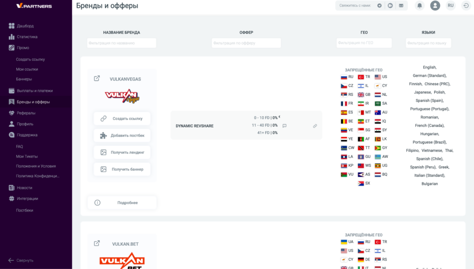Open notifications bell
This screenshot has width=474, height=269.
pos(419,6)
